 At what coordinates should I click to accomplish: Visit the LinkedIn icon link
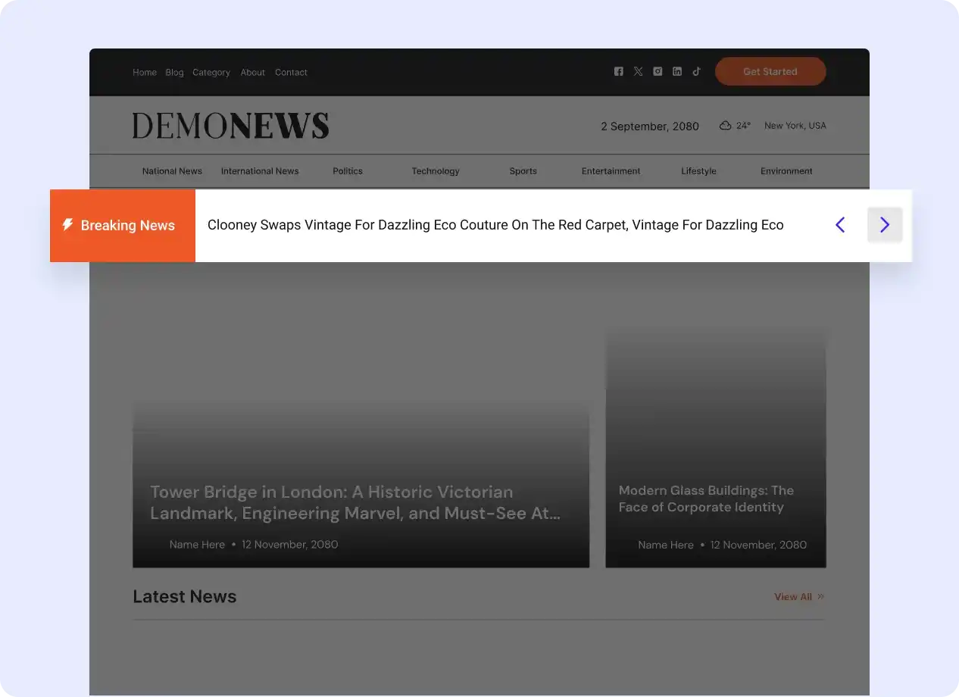pos(677,71)
